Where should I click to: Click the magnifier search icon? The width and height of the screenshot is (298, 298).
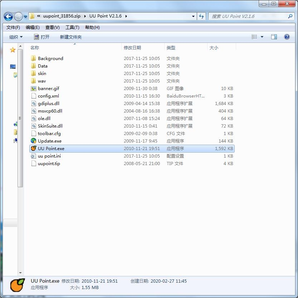[290, 16]
